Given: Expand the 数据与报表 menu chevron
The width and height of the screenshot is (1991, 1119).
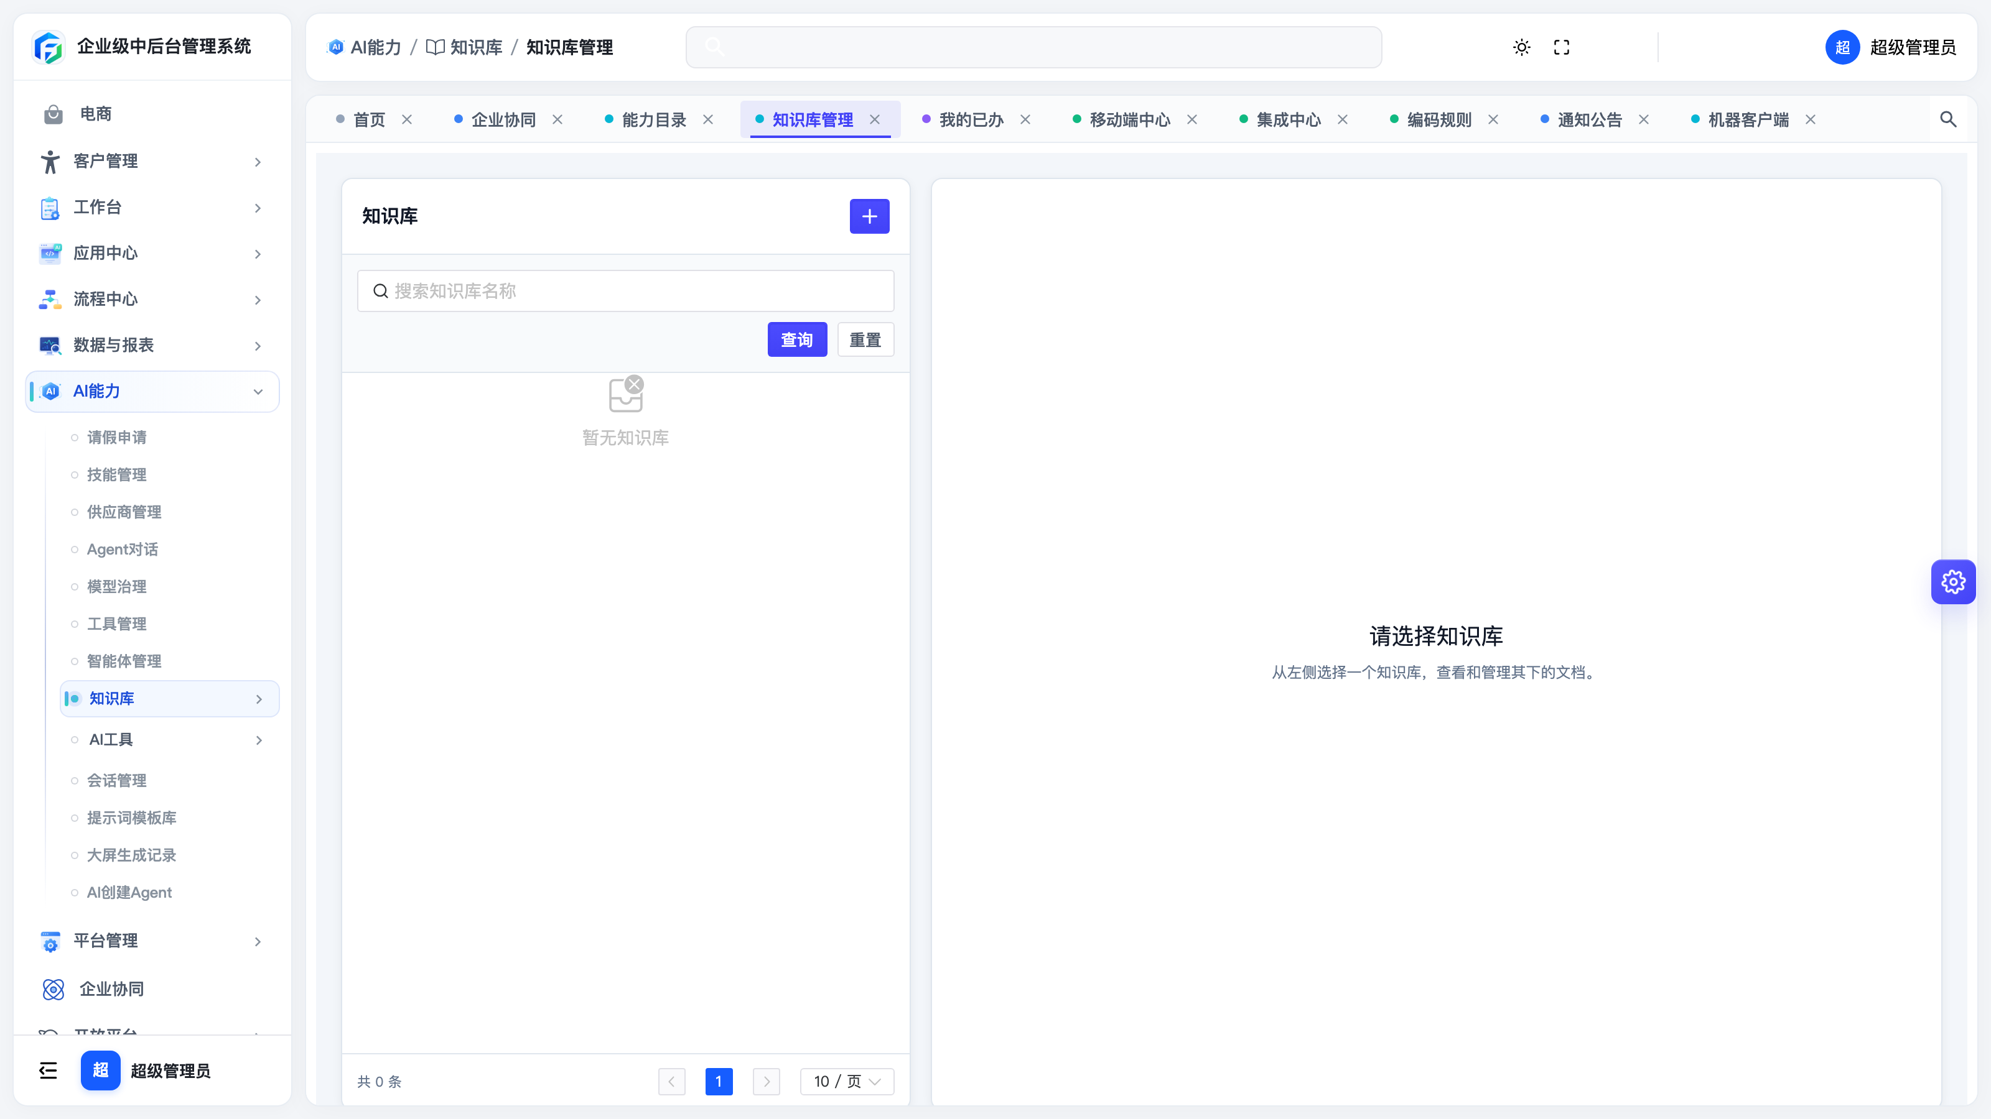Looking at the screenshot, I should point(258,346).
